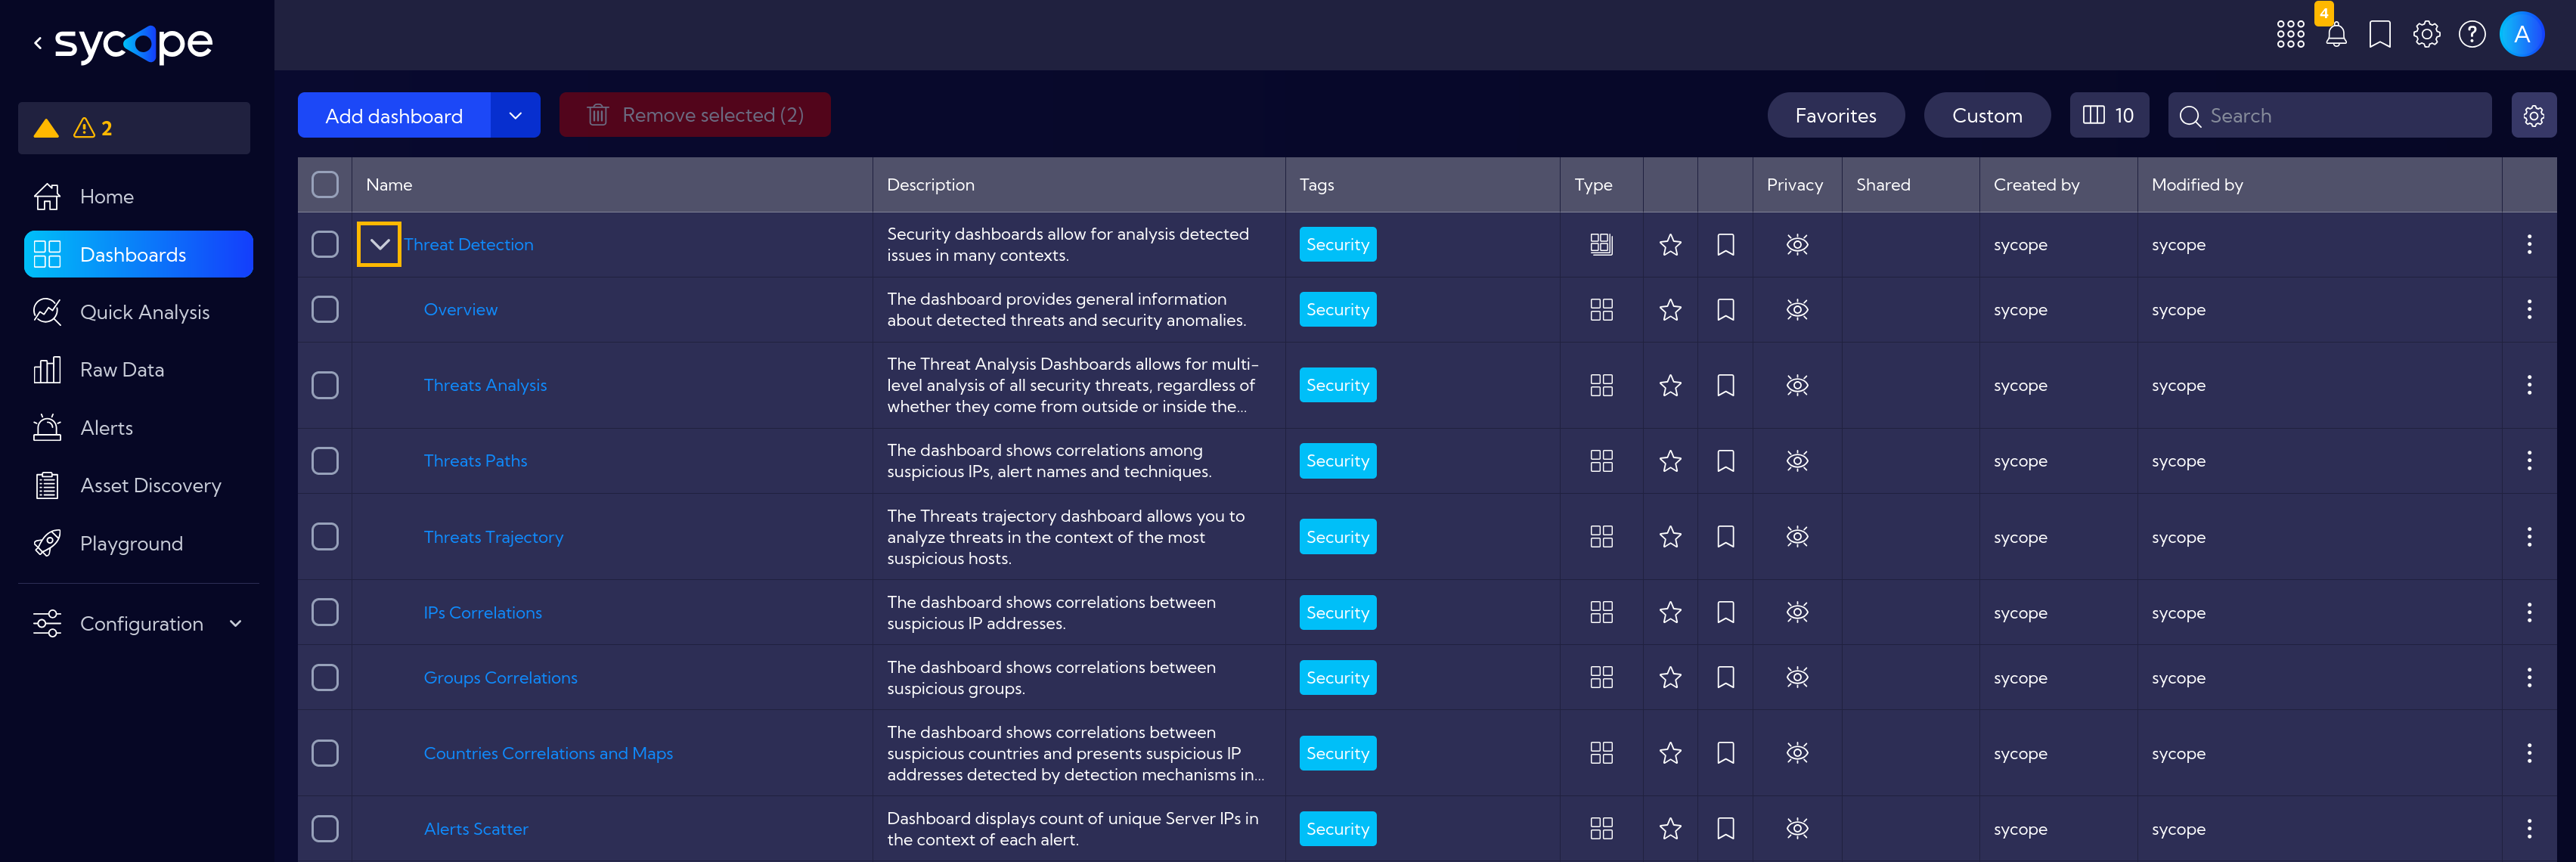Open Asset Discovery in the sidebar

coord(139,486)
